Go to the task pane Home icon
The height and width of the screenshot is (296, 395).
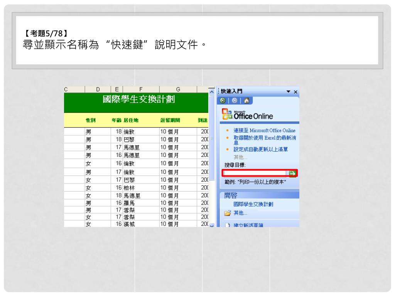click(x=246, y=101)
